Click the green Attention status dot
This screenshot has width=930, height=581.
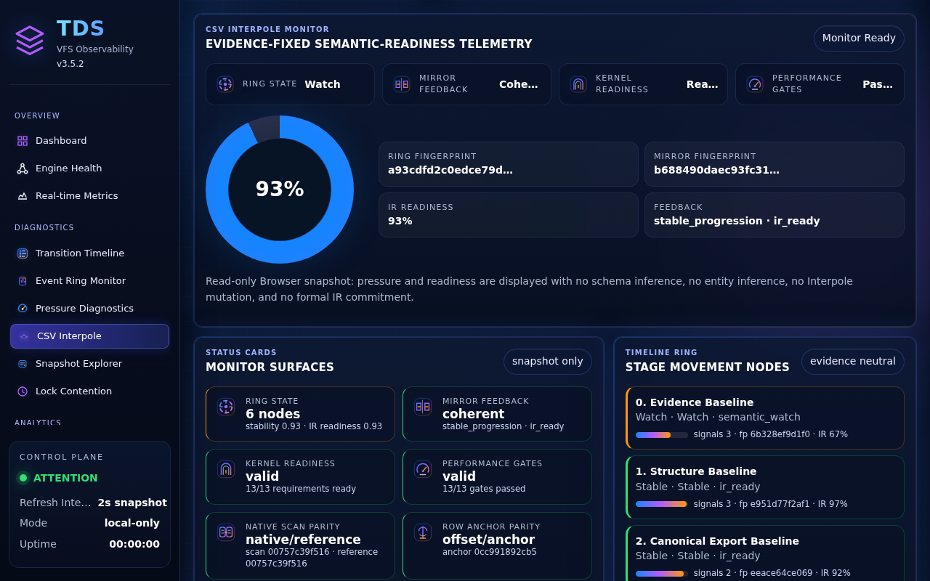click(23, 478)
